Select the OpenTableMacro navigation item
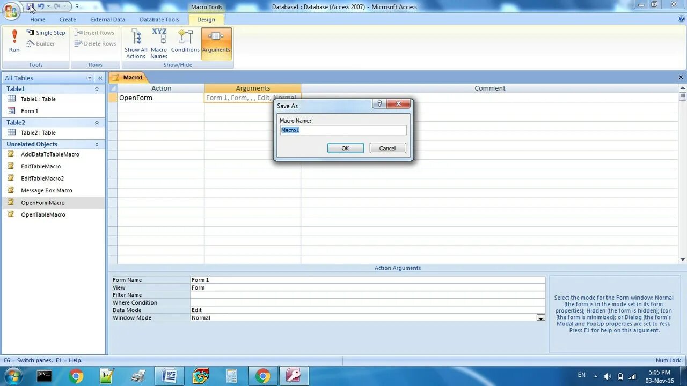687x386 pixels. point(43,214)
